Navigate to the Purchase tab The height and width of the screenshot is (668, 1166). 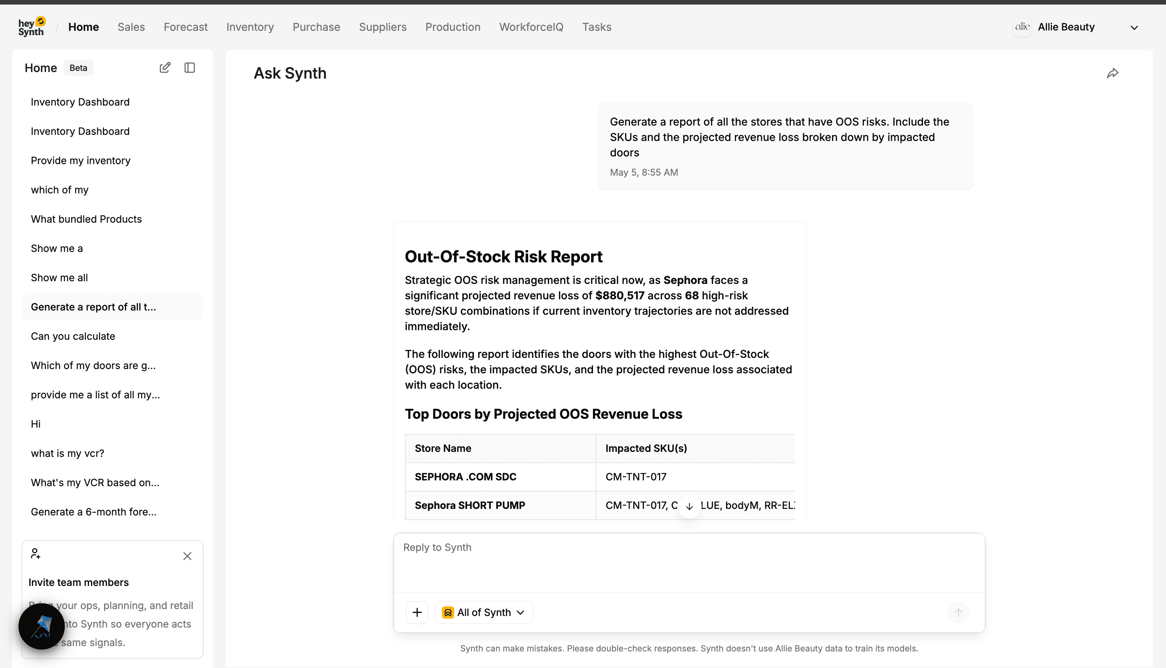(x=316, y=27)
